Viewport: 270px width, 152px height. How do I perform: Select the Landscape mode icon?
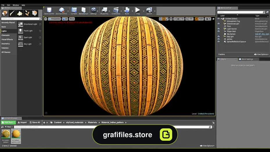pos(20,13)
